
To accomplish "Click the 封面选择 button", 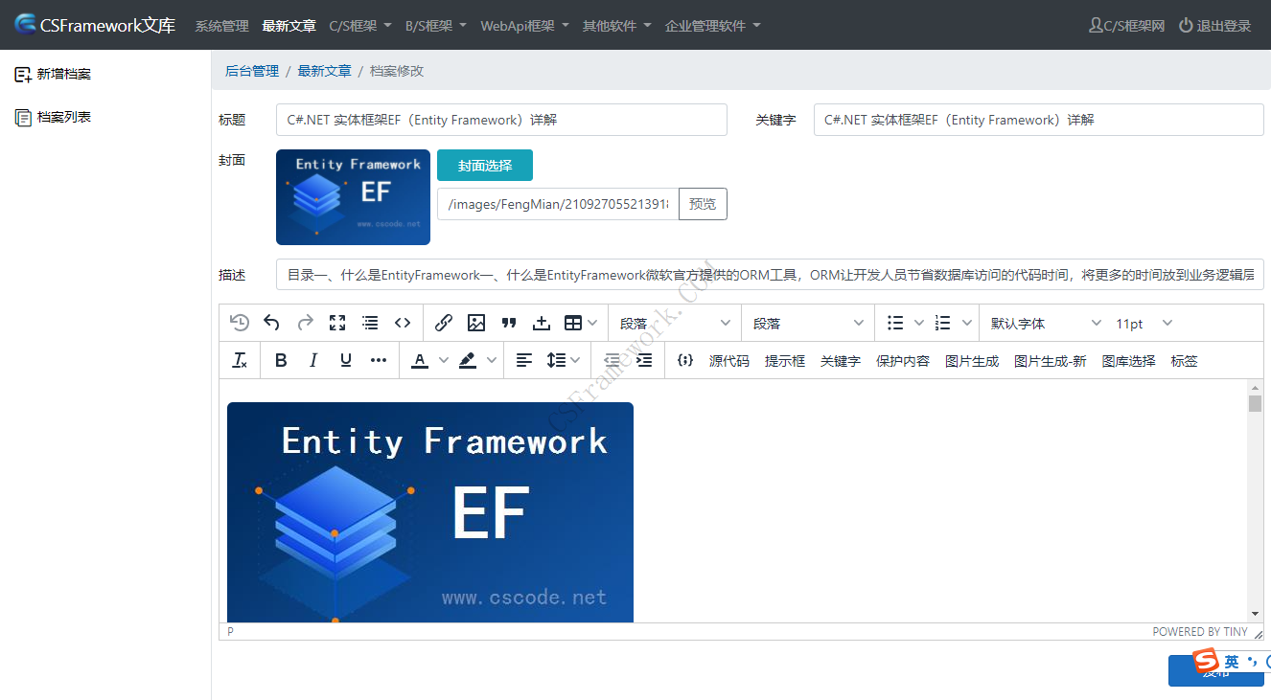I will (485, 166).
